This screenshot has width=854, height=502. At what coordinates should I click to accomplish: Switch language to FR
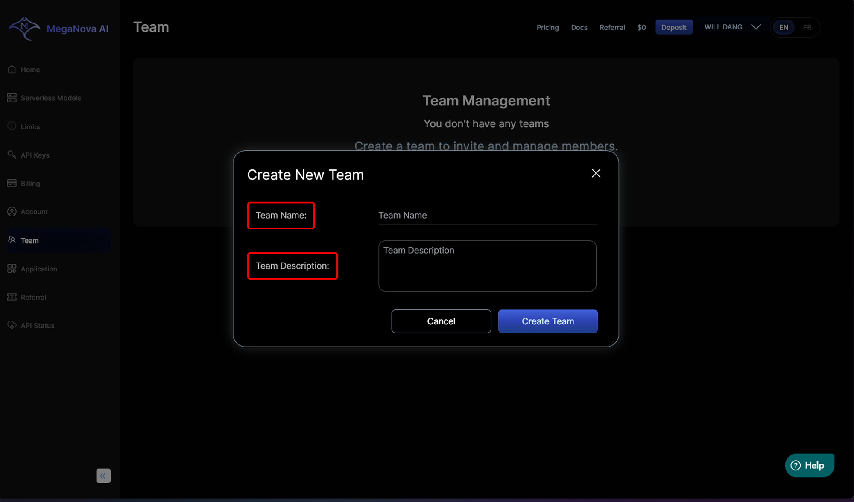pos(807,27)
